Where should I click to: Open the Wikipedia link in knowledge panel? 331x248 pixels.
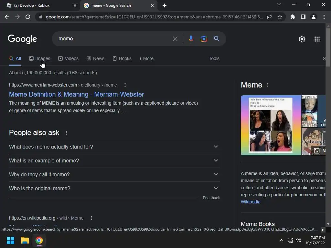click(x=251, y=202)
